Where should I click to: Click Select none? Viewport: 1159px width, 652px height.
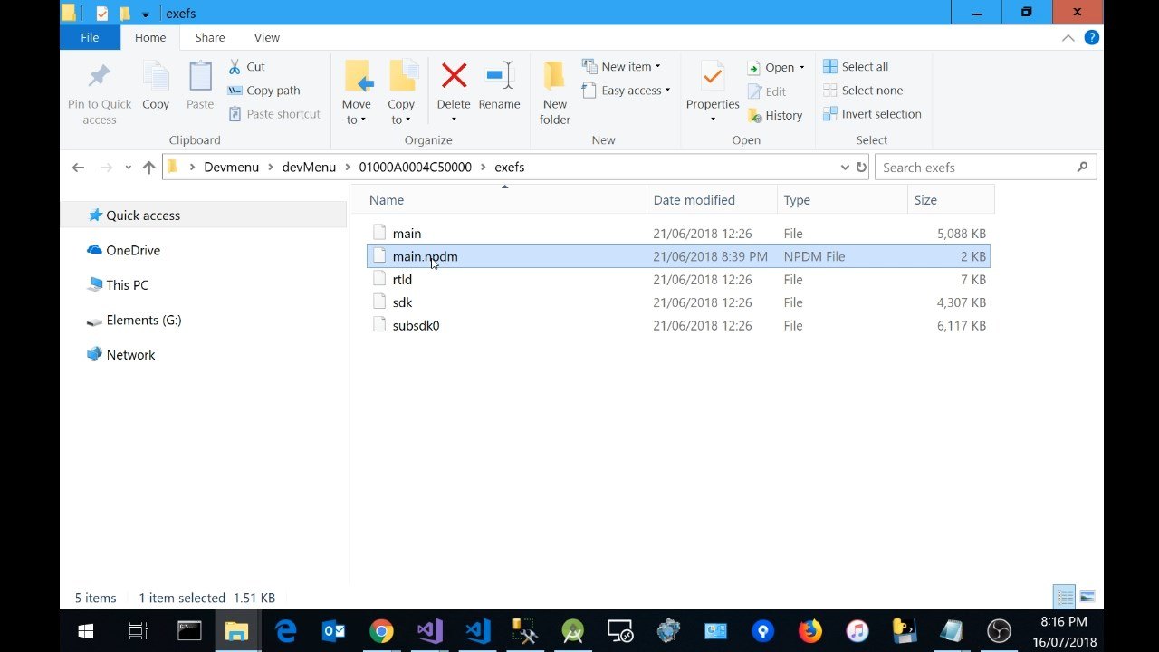[x=863, y=90]
